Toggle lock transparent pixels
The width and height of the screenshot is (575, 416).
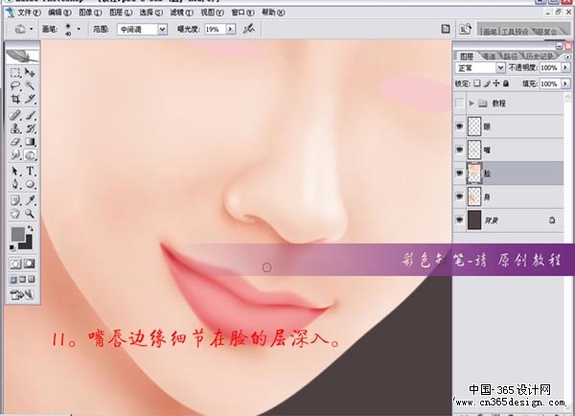coord(476,83)
